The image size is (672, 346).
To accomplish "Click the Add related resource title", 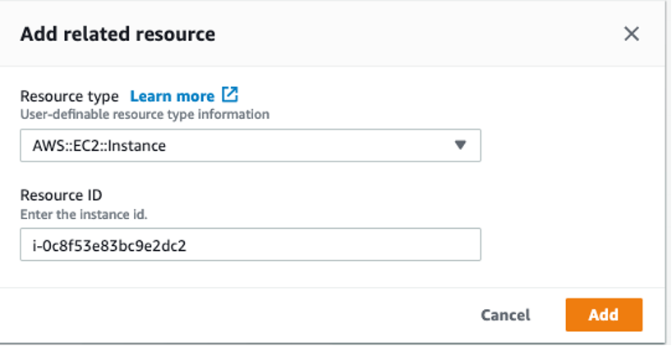I will (x=117, y=34).
